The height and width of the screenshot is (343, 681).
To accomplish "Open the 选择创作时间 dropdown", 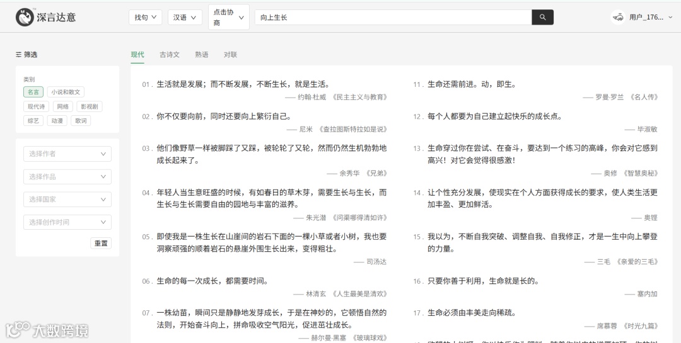I will click(x=67, y=222).
